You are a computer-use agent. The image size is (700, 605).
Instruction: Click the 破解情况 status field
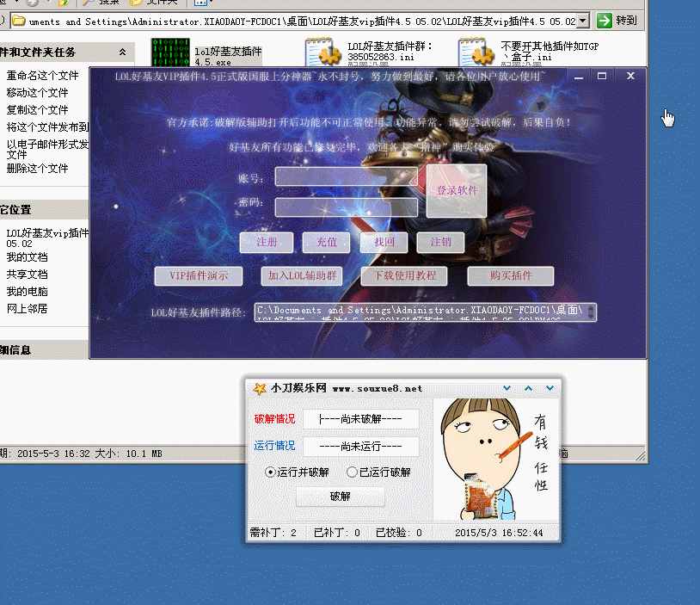[360, 419]
